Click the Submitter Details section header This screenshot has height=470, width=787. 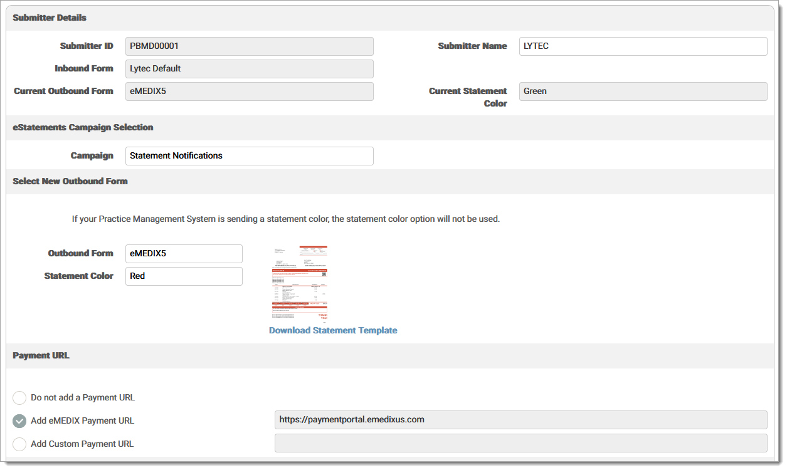point(50,18)
